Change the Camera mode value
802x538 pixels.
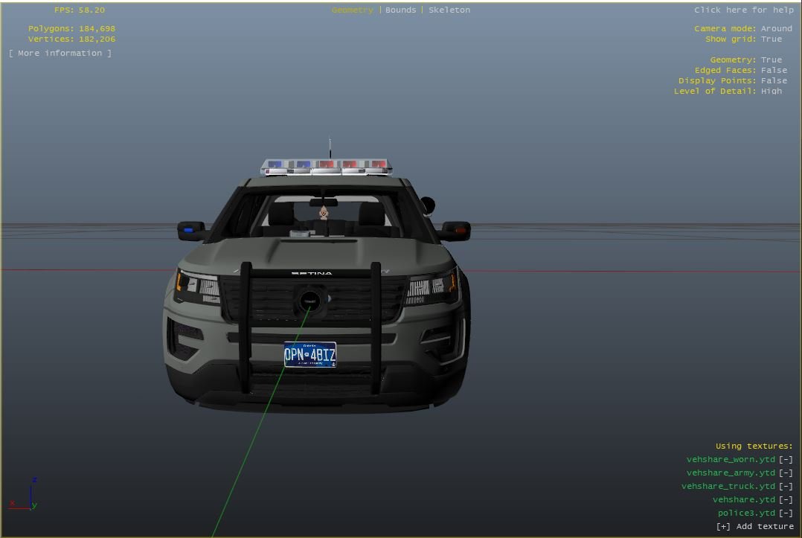click(x=776, y=28)
